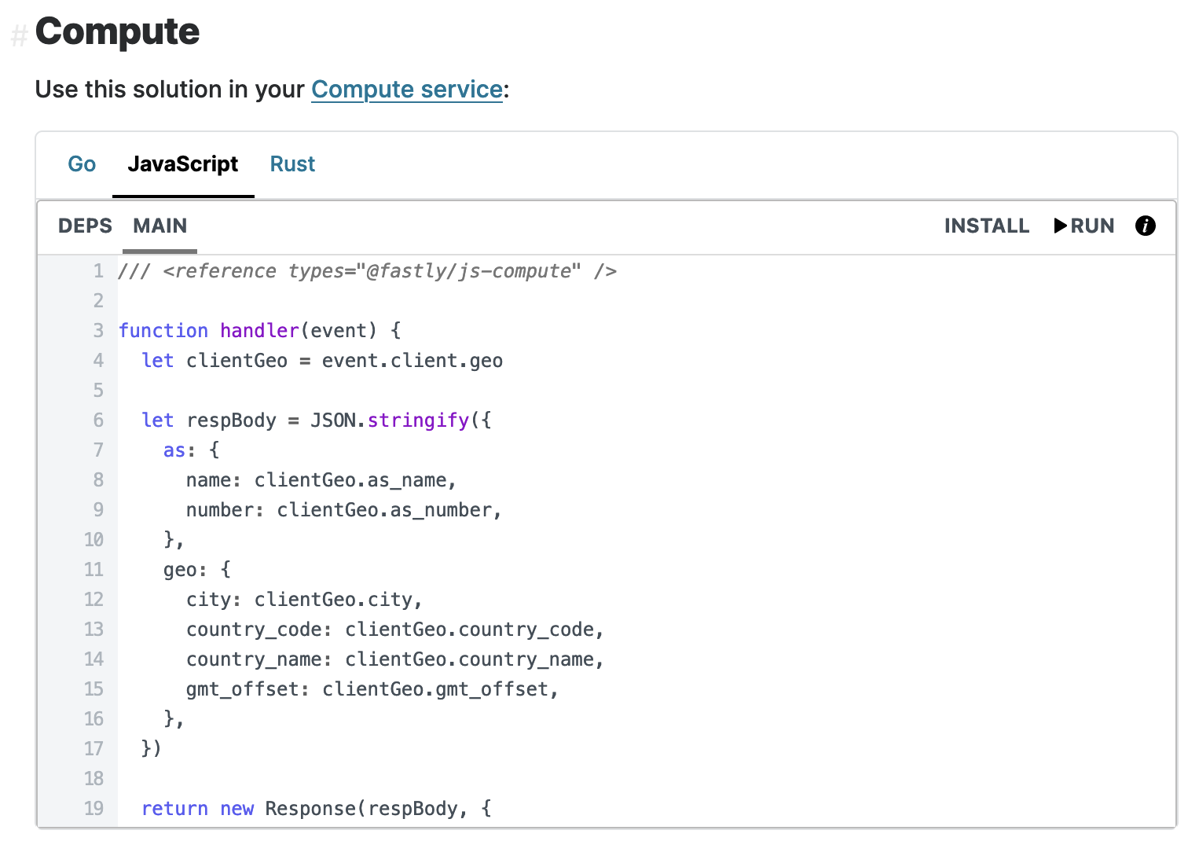This screenshot has height=841, width=1199.
Task: Click the handler function name on line 3
Action: 259,330
